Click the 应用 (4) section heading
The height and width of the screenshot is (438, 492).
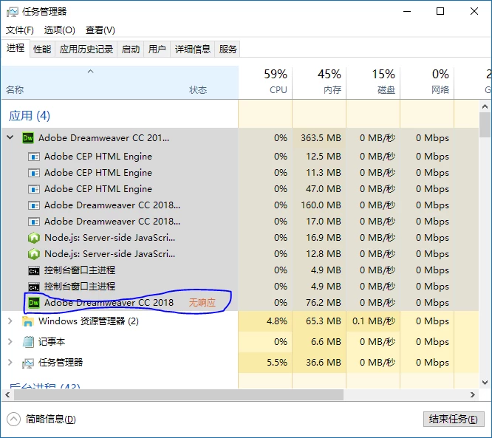pos(30,115)
